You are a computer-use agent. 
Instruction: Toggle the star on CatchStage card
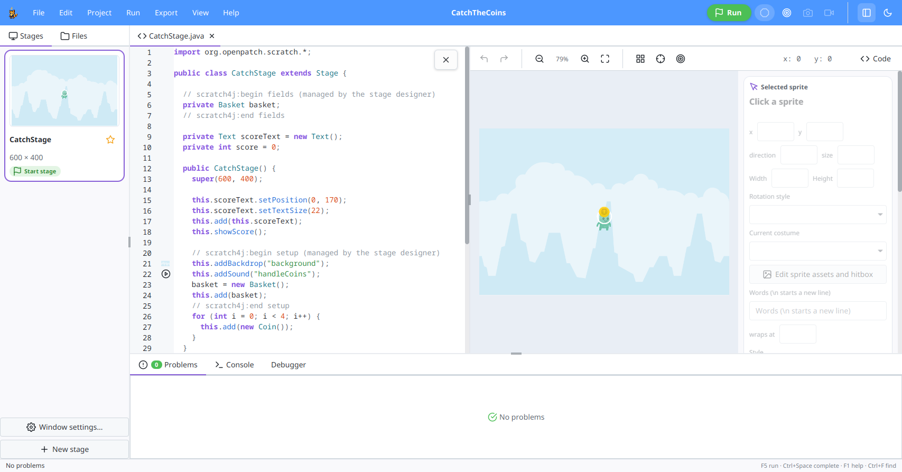[110, 140]
